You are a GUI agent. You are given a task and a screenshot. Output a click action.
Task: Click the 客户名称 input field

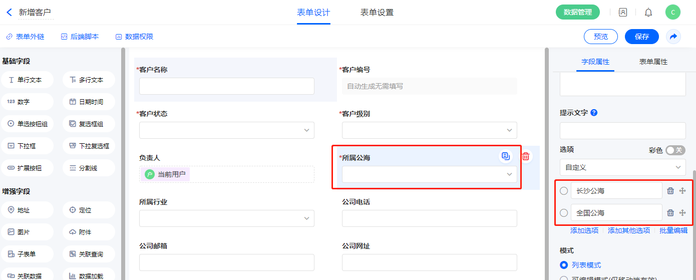click(227, 86)
